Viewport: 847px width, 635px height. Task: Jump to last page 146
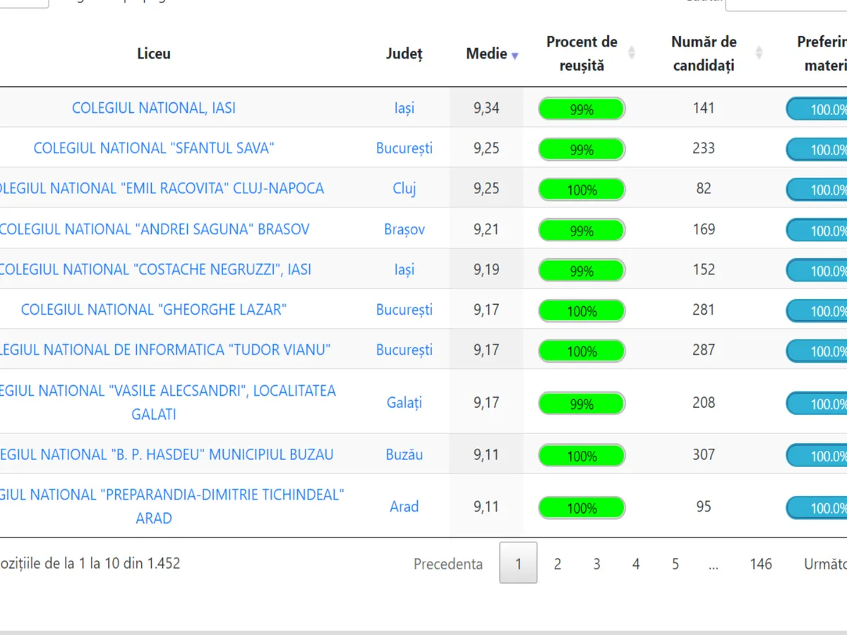761,564
